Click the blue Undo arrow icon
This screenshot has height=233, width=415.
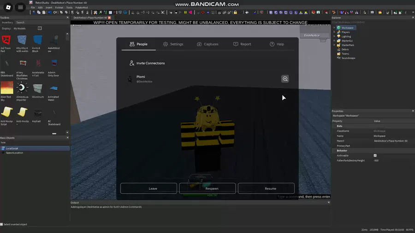[x=50, y=12]
